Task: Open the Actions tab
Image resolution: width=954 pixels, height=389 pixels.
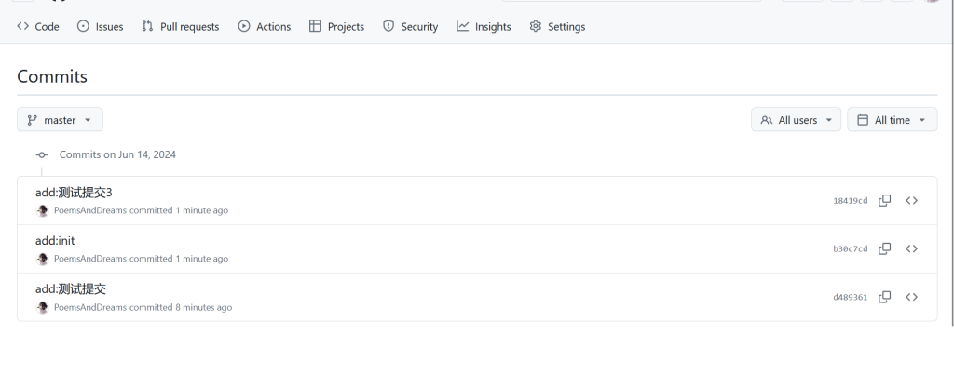Action: (265, 27)
